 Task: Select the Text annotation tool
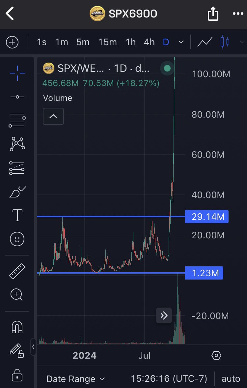click(x=17, y=215)
